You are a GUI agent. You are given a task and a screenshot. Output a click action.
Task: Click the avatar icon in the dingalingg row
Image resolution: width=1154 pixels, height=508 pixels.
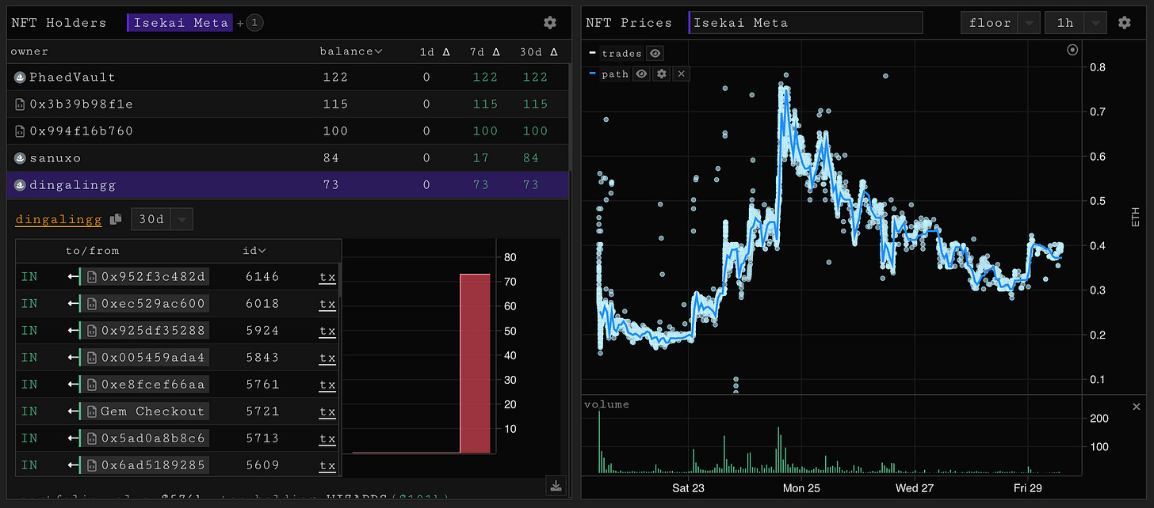pyautogui.click(x=21, y=185)
